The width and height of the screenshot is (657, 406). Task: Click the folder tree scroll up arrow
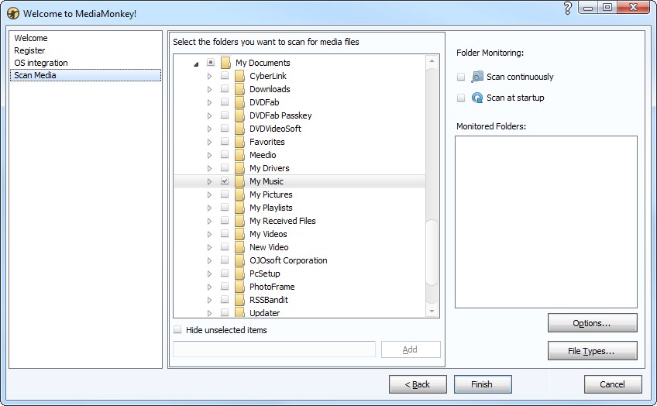click(x=432, y=61)
